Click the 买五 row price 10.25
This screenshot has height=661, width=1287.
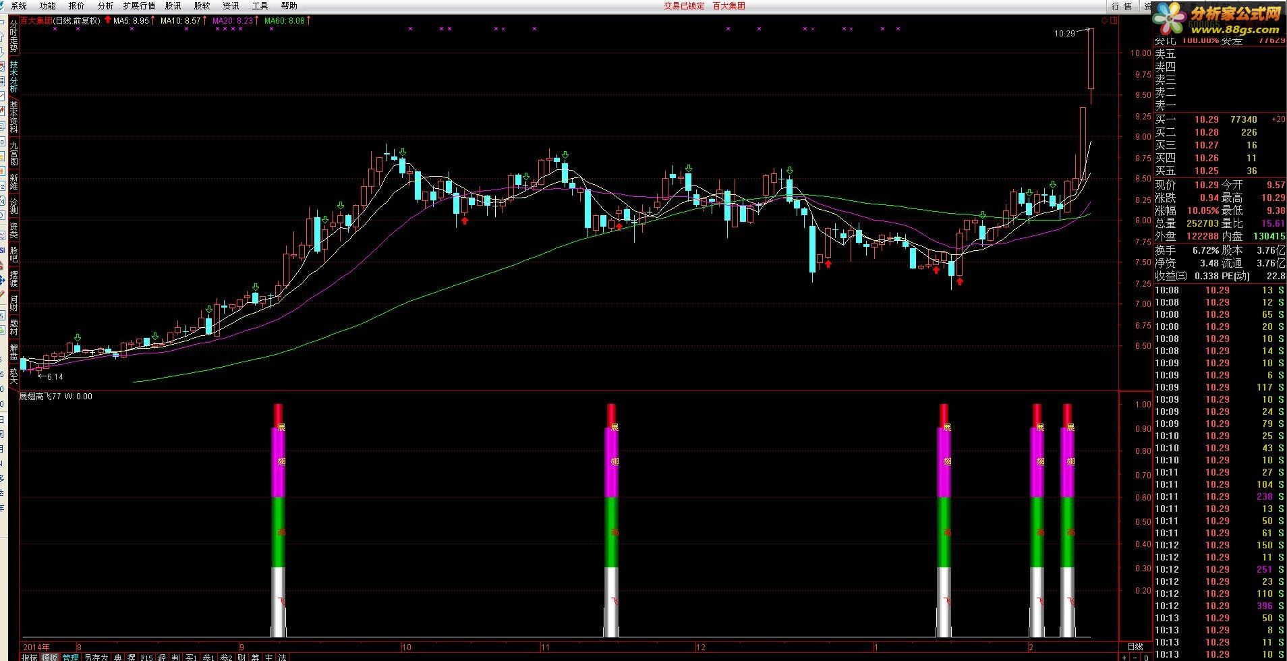click(1206, 171)
